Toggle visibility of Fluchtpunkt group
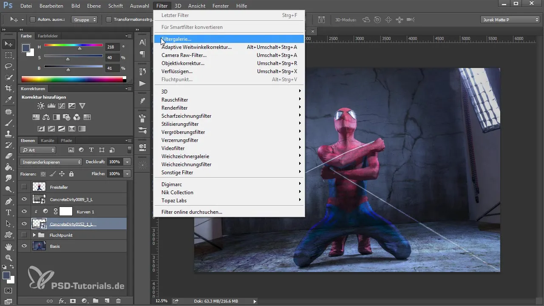544x306 pixels. point(24,235)
